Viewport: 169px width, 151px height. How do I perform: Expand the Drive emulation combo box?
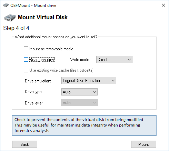89,81
